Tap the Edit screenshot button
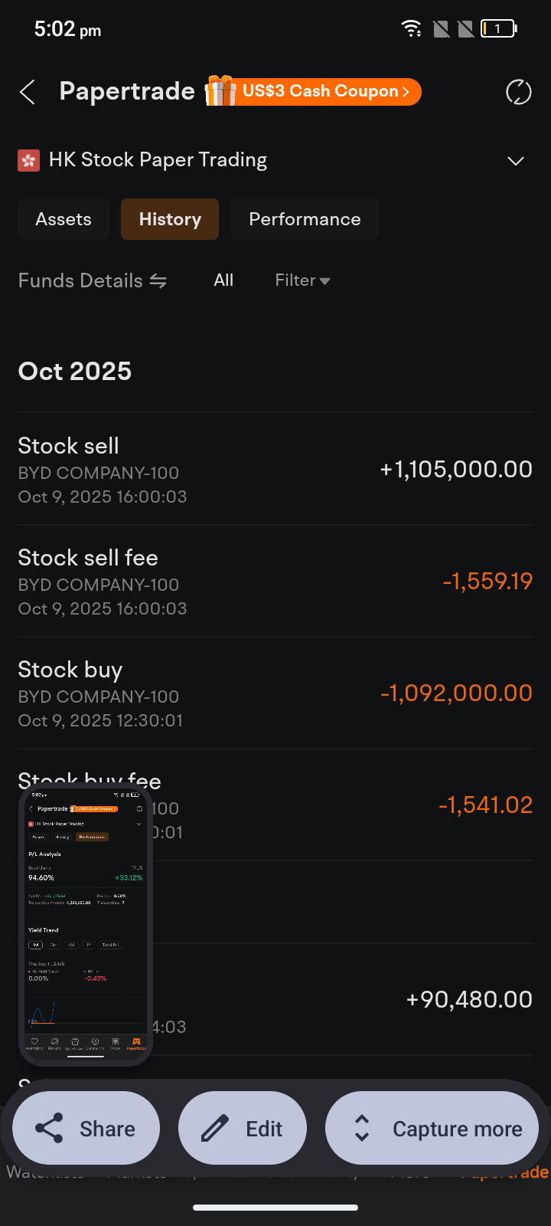551x1226 pixels. coord(243,1129)
